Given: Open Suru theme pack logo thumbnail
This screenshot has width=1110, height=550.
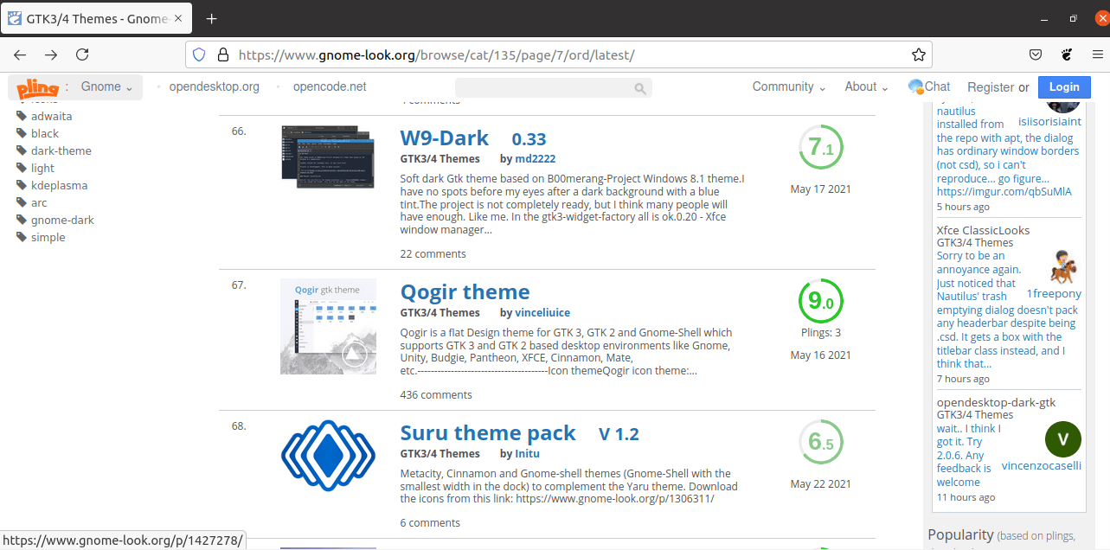Looking at the screenshot, I should 328,456.
